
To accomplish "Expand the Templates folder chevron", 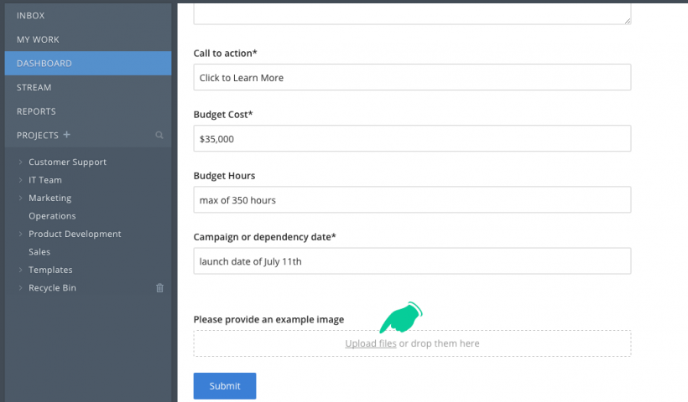I will [21, 270].
